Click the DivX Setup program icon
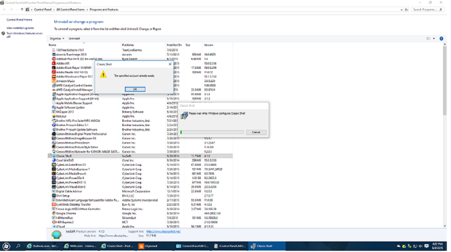The width and height of the screenshot is (451, 252). tap(53, 196)
